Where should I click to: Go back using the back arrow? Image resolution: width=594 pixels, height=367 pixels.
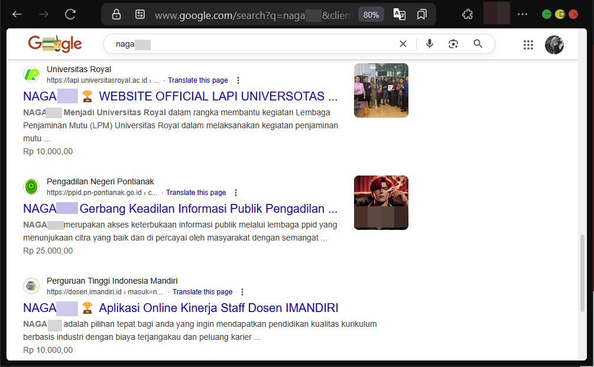pos(16,14)
